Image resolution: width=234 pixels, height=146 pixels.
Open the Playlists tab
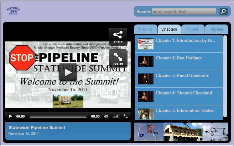(x=216, y=29)
